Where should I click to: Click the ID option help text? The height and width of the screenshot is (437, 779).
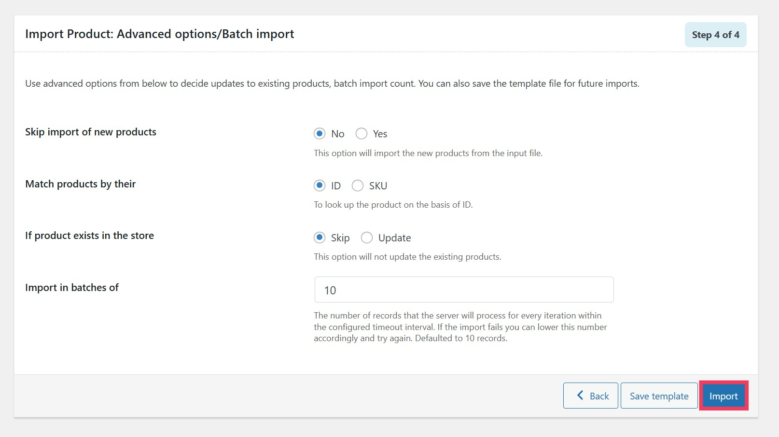[x=393, y=204]
